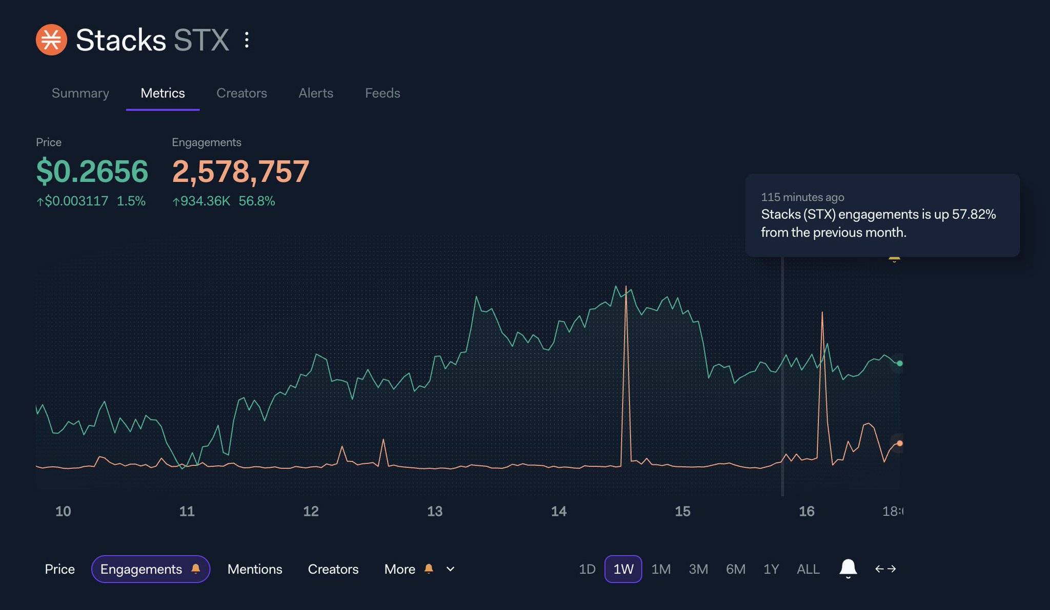
Task: Click the orange Stacks logo icon
Action: [51, 39]
